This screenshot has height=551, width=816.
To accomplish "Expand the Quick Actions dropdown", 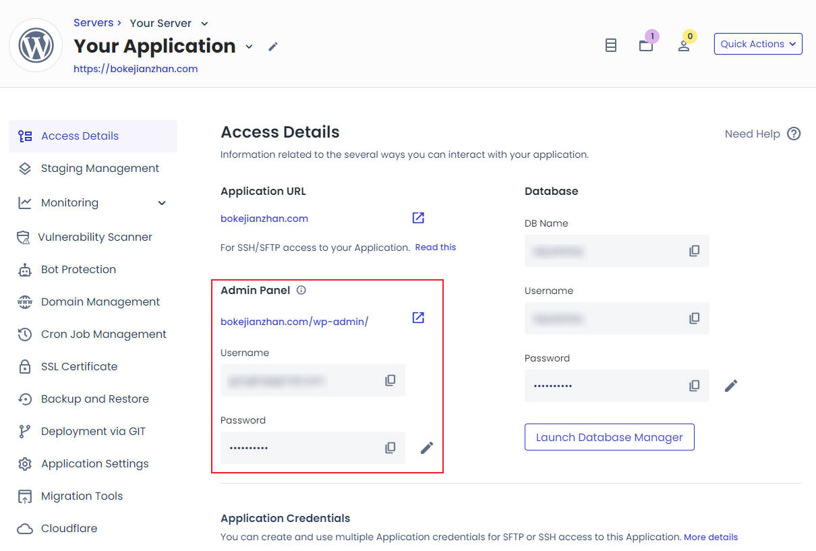I will 758,44.
